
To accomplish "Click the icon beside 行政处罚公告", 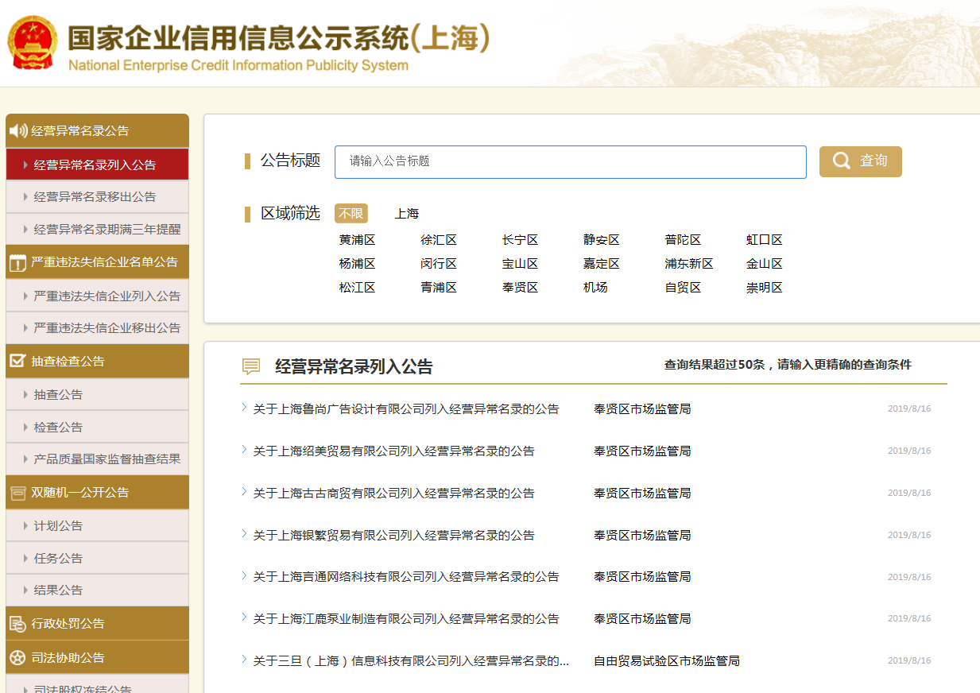I will 17,624.
